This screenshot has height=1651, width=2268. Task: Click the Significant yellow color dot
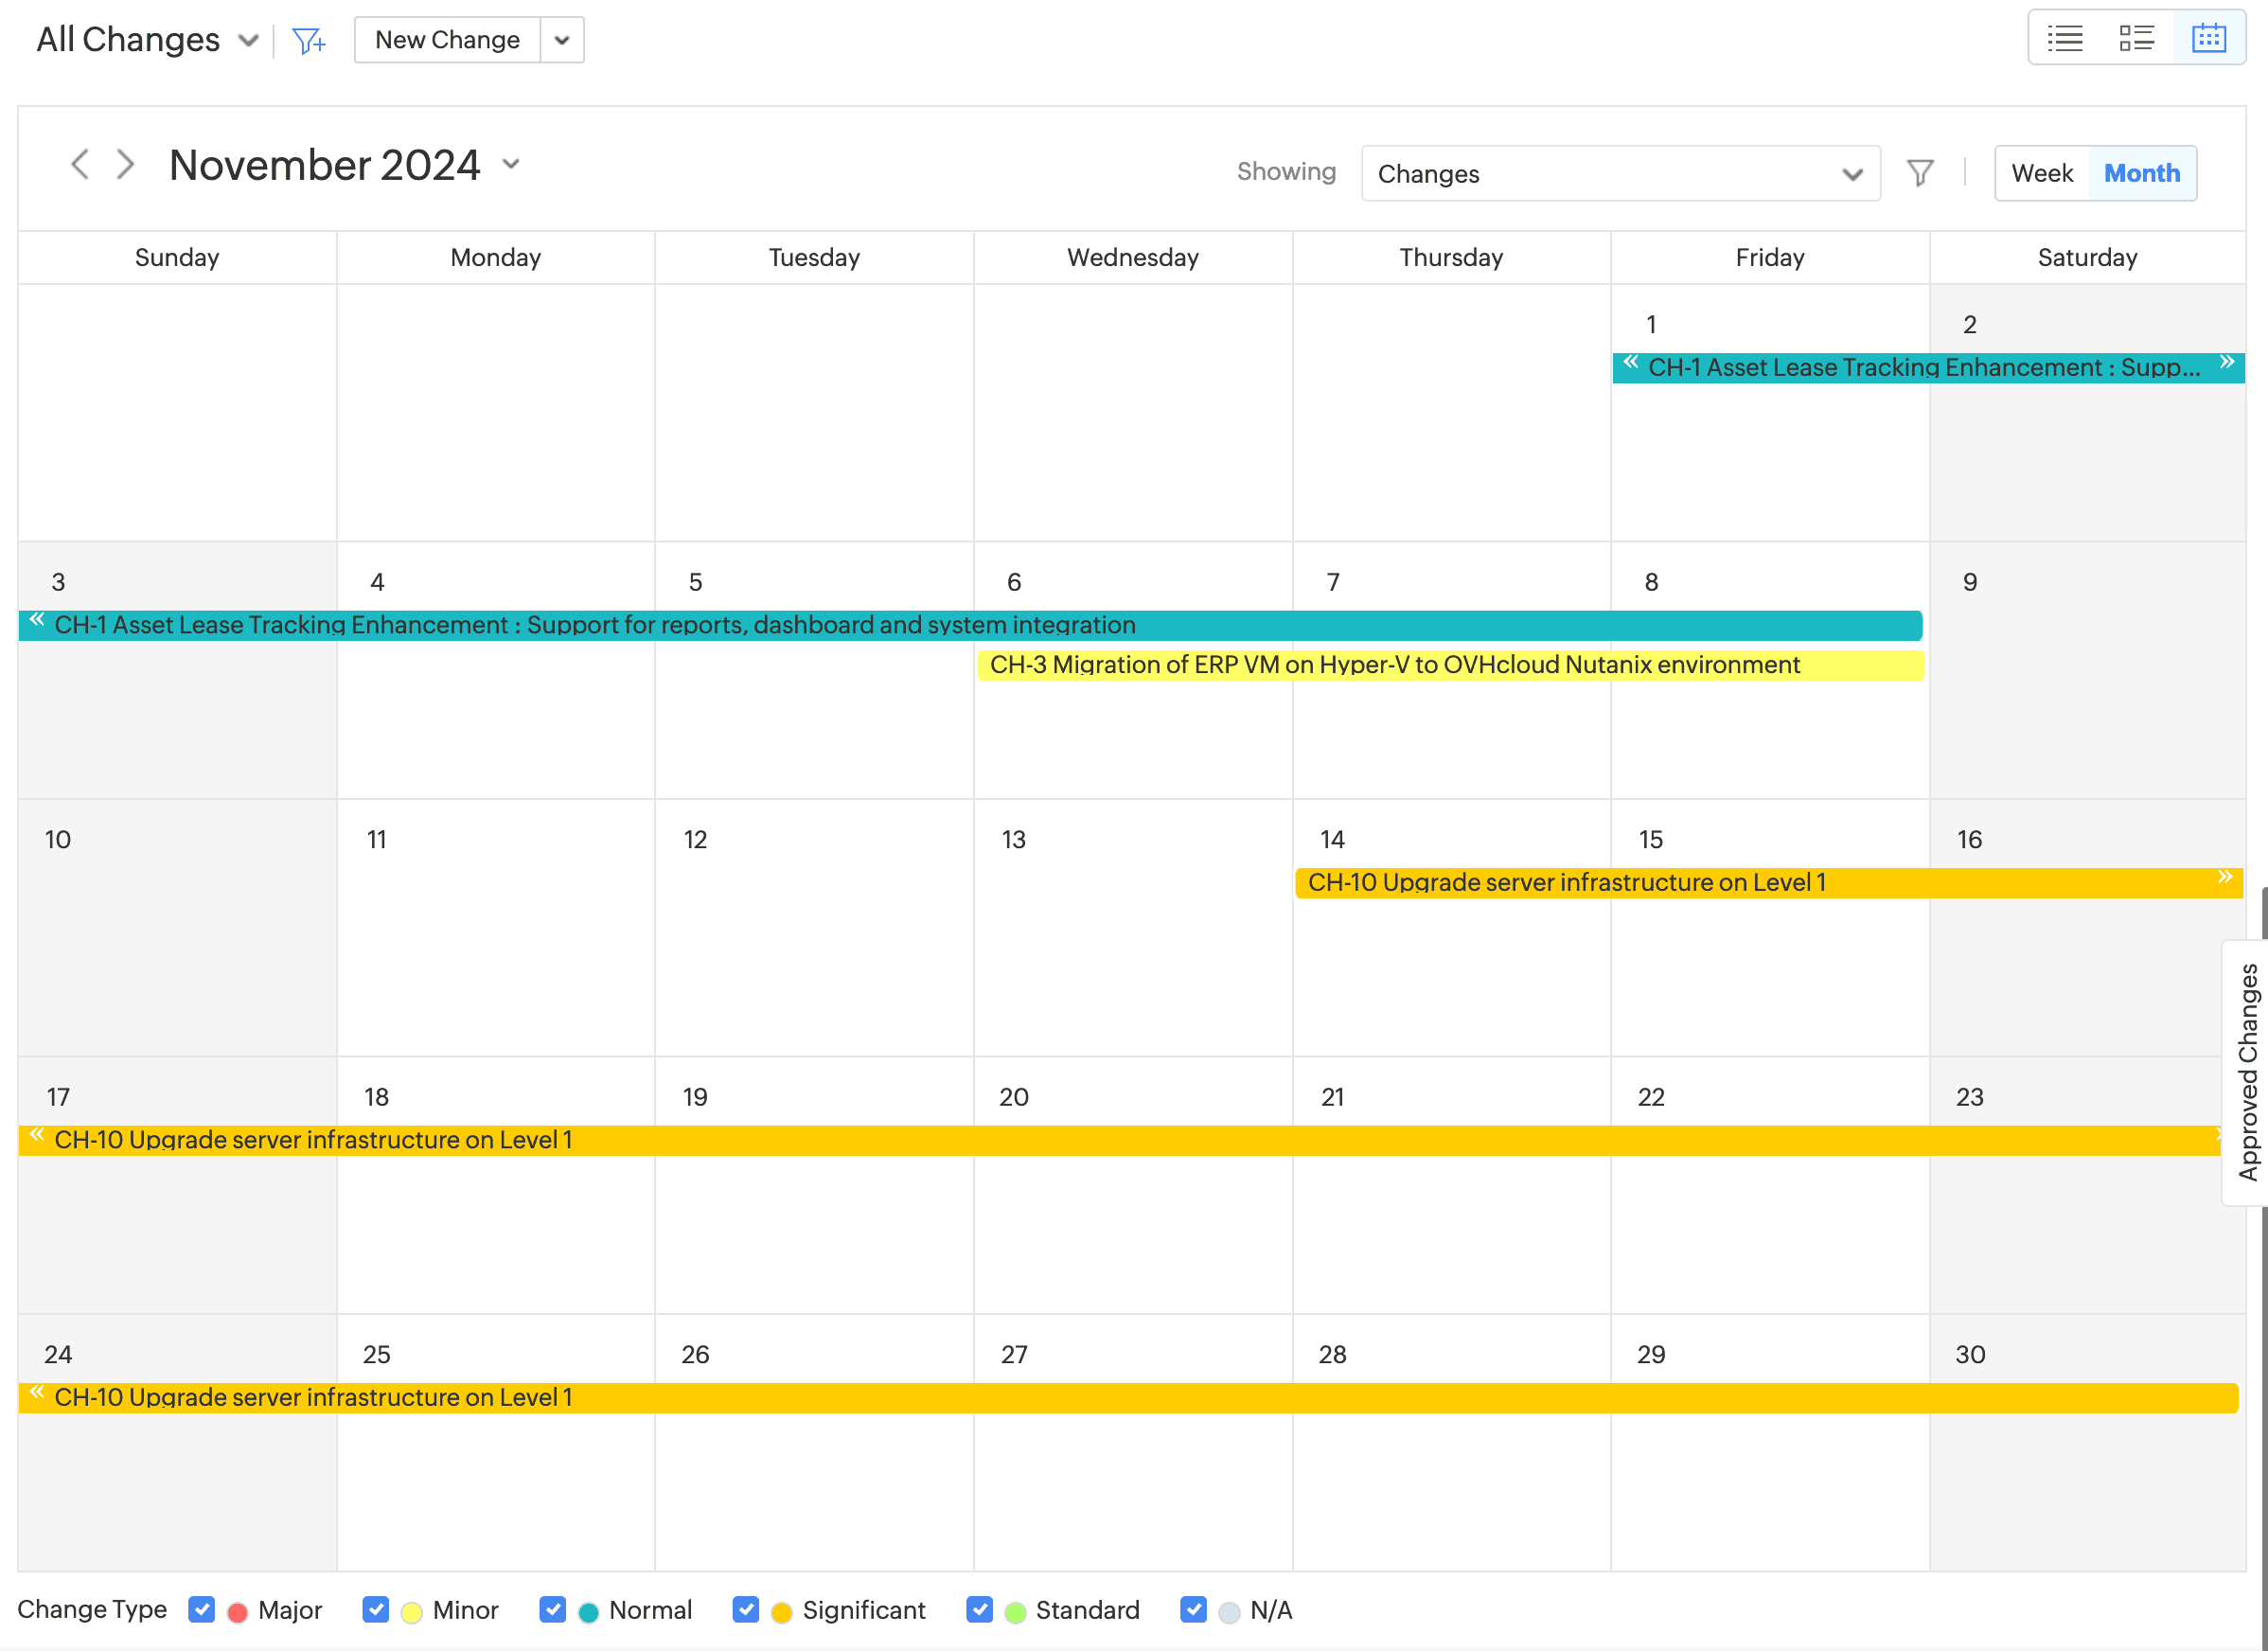click(781, 1611)
